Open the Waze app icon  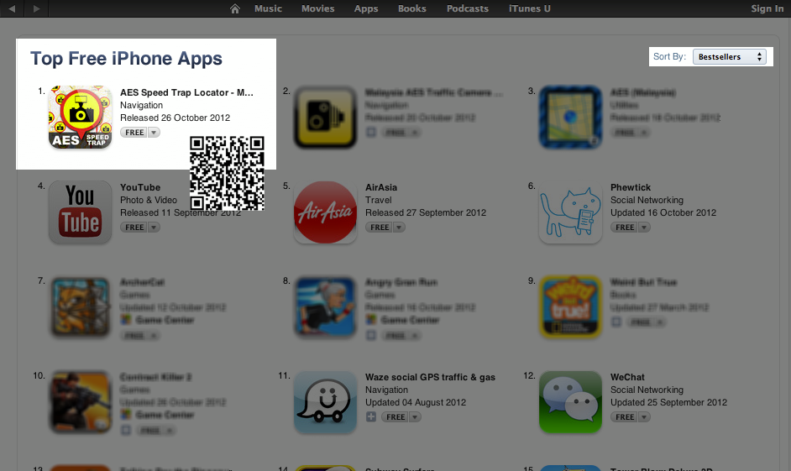[x=325, y=402]
